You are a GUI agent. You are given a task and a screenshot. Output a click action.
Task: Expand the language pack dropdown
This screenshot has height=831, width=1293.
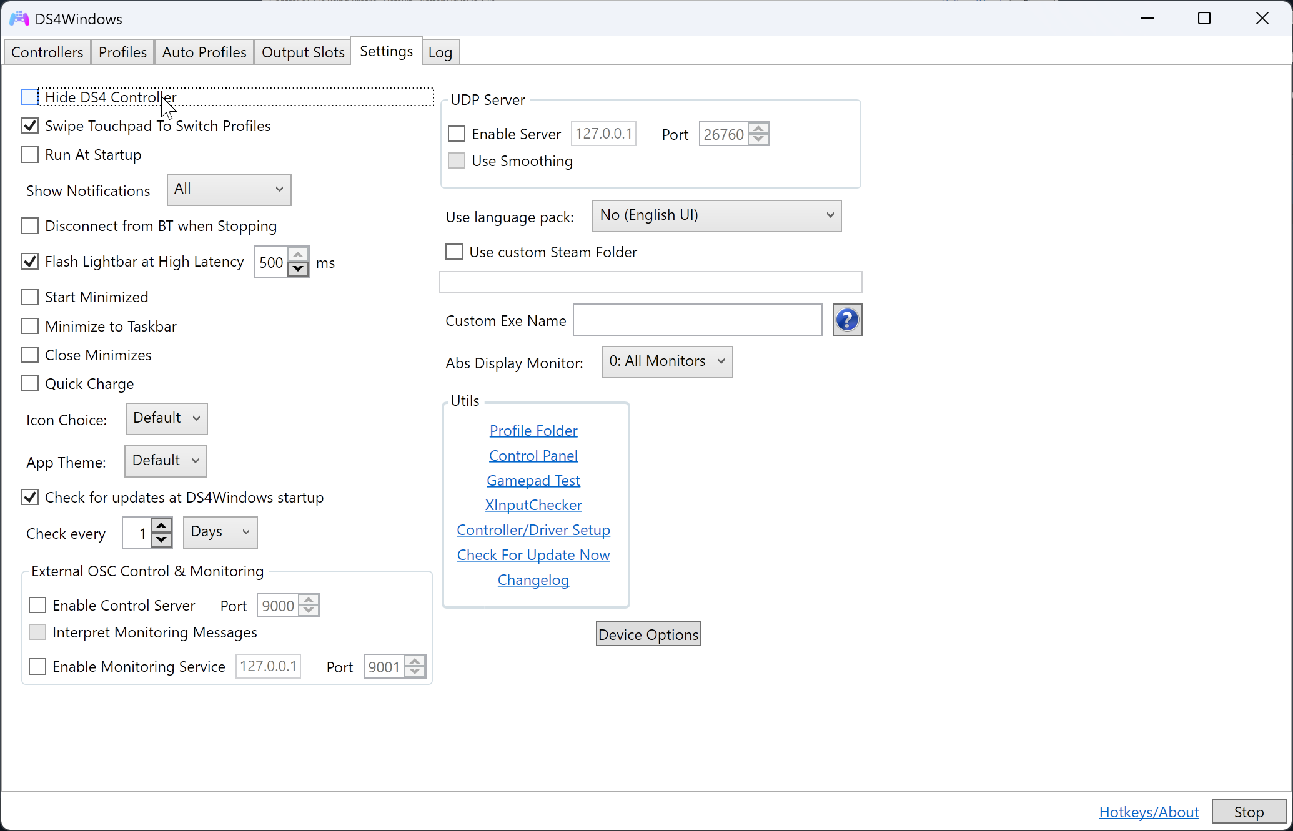point(716,215)
